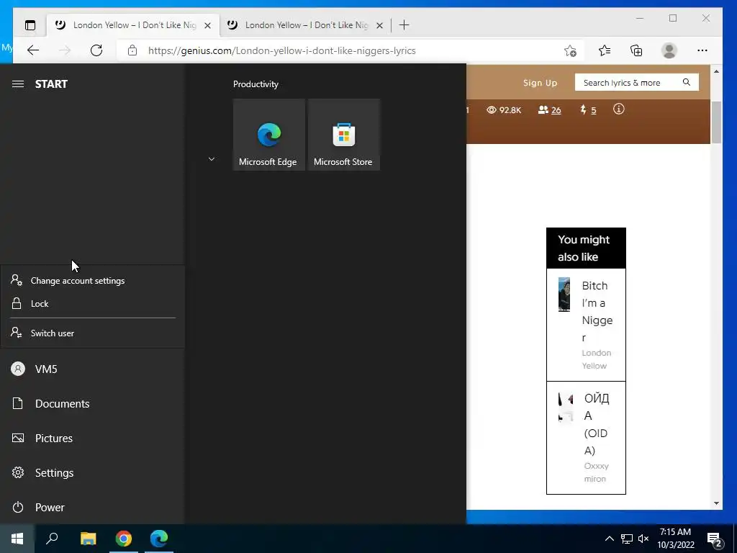The width and height of the screenshot is (737, 553).
Task: Open taskbar Search magnifier
Action: coord(52,539)
